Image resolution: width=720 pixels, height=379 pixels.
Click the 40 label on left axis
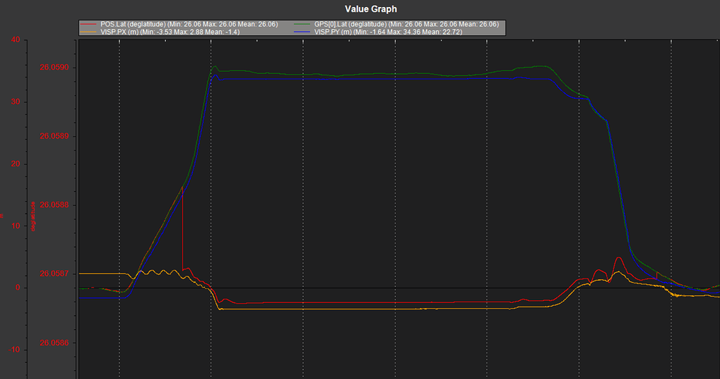[15, 40]
